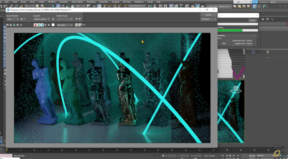
Task: Open the reference coordinate View dropdown
Action: pos(80,6)
